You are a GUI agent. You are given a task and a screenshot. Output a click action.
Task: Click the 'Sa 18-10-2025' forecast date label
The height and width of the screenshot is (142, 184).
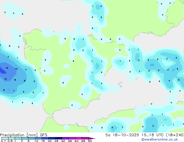122,135
